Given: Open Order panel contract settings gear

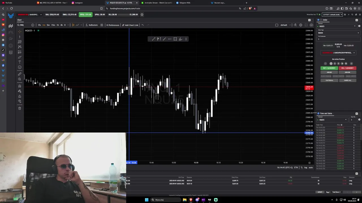Looking at the screenshot, I should point(359,26).
